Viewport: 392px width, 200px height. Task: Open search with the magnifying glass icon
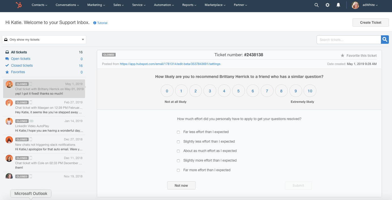coord(317,5)
